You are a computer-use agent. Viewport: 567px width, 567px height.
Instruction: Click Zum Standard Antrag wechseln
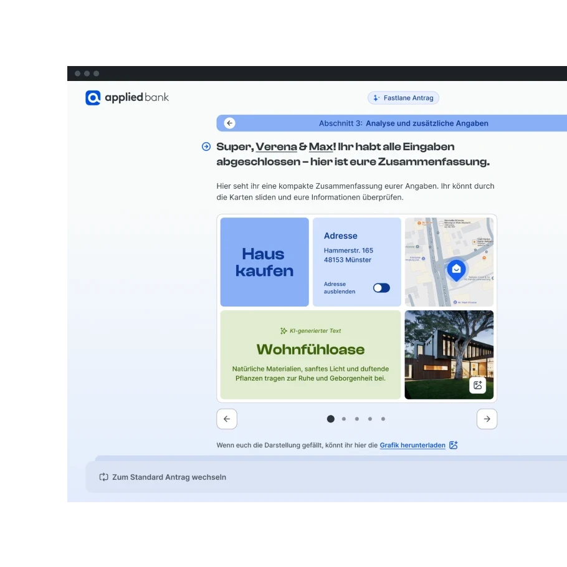coord(169,477)
